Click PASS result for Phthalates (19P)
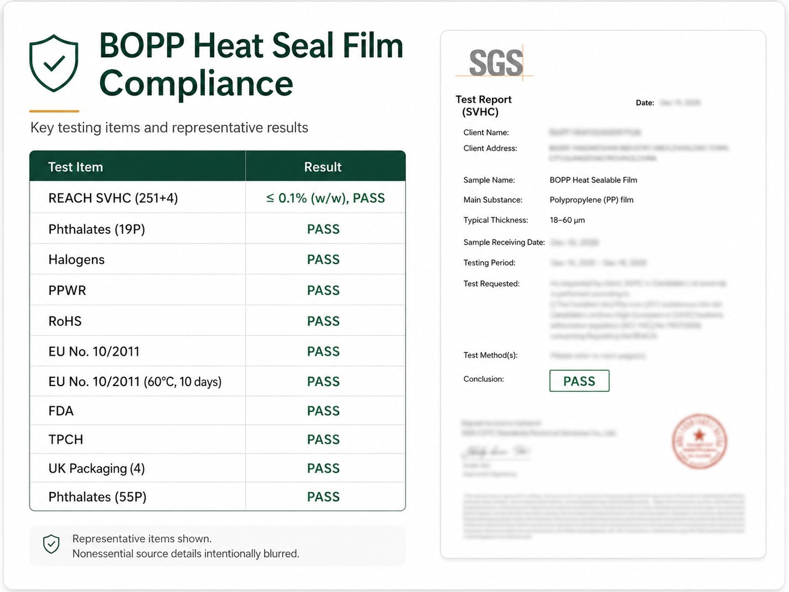The height and width of the screenshot is (592, 789). click(323, 229)
